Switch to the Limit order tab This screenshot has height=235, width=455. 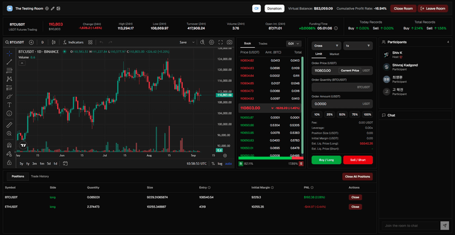click(x=318, y=54)
